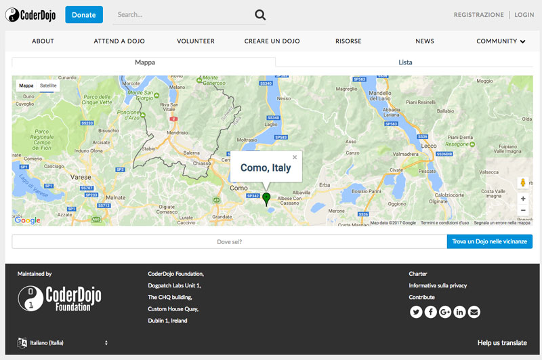Click the Custom House Quay, address line
542x360 pixels.
pyautogui.click(x=173, y=309)
